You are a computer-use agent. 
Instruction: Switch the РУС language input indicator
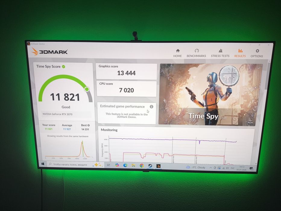(232, 168)
